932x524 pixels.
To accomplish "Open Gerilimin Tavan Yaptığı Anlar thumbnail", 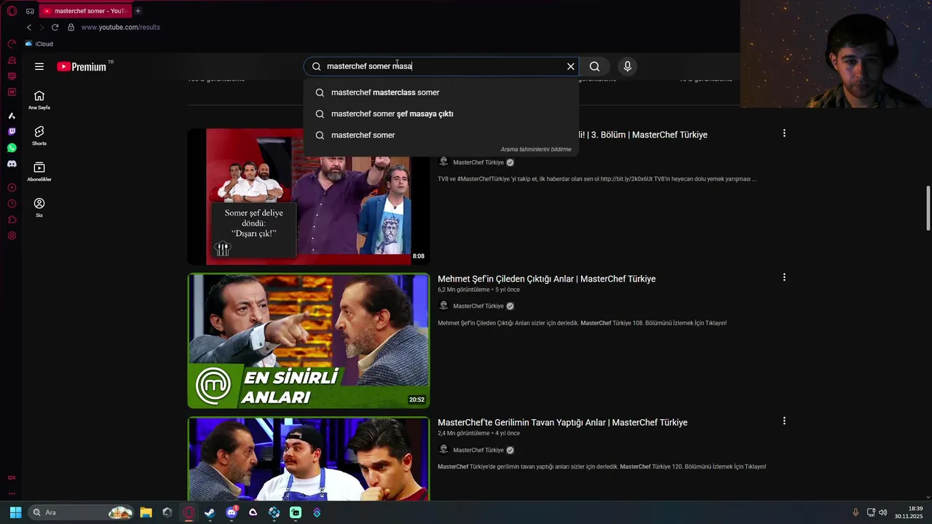I will pyautogui.click(x=309, y=458).
